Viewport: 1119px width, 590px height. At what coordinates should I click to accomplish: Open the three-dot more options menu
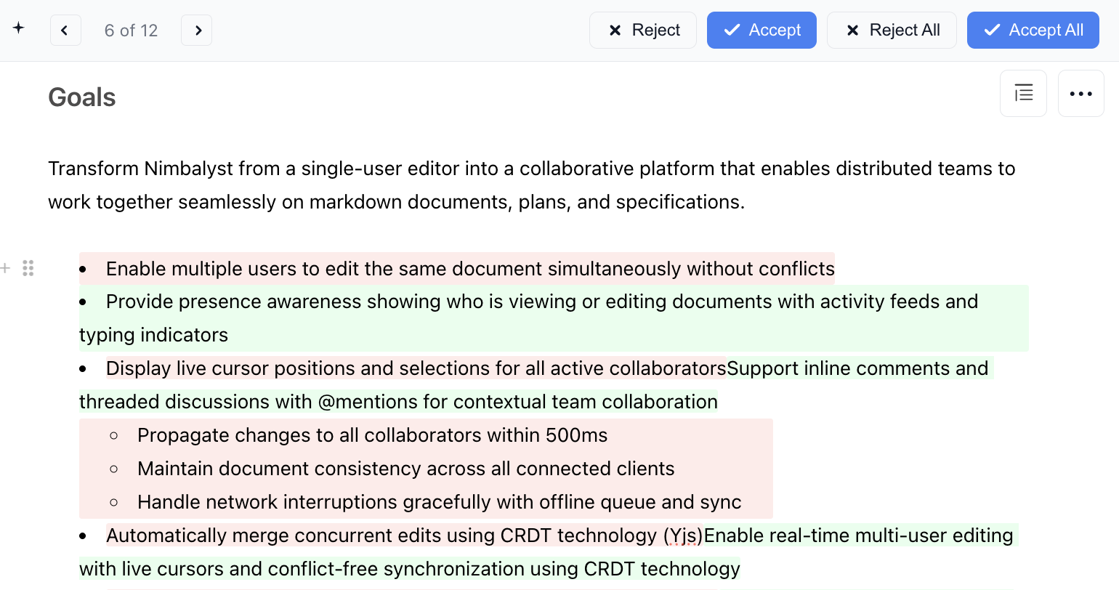tap(1080, 94)
